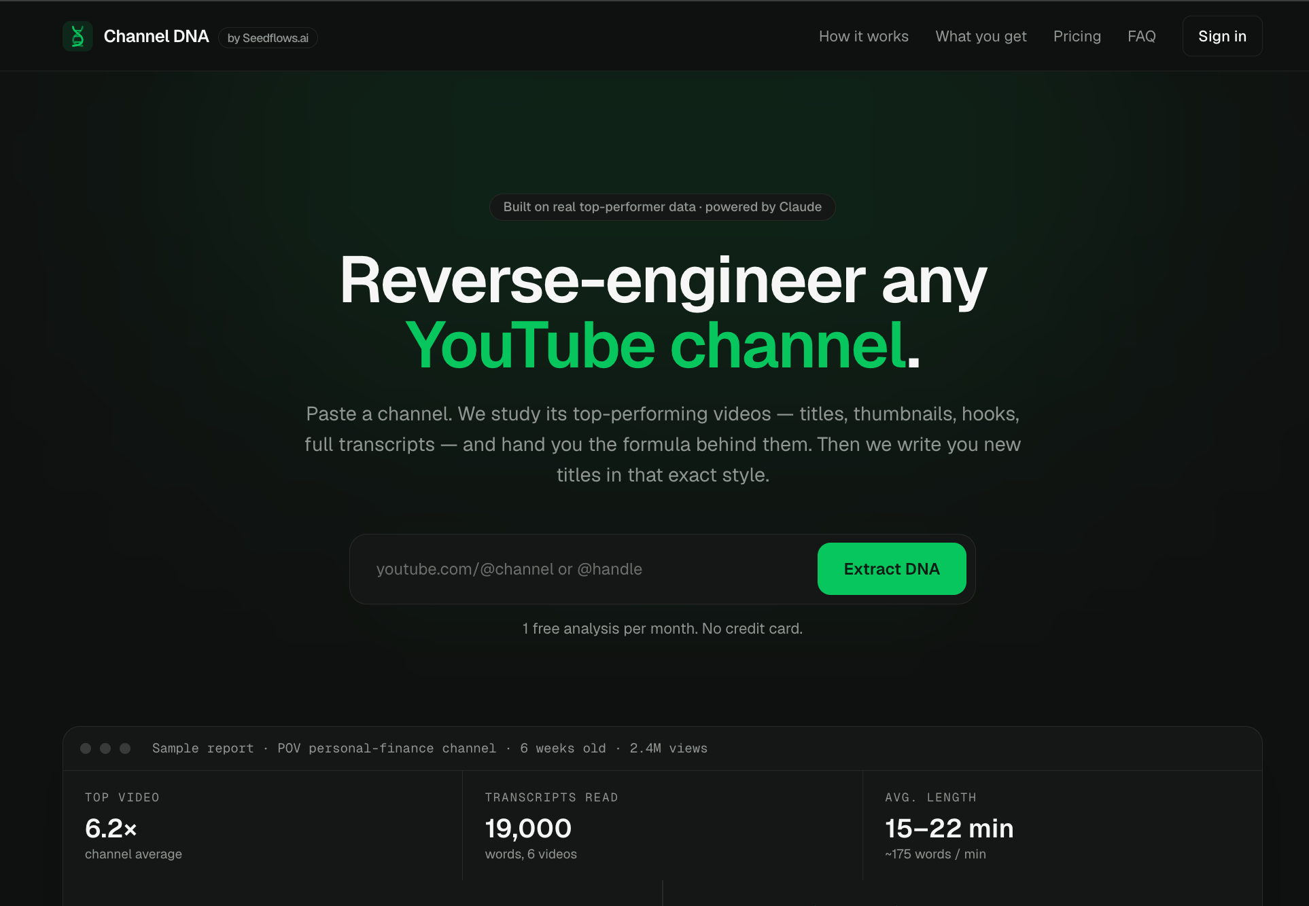
Task: Click the 'TRANSCRIPTS READ' label
Action: (551, 797)
